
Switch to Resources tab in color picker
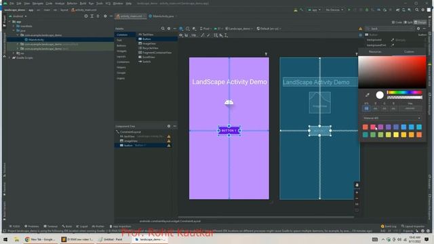click(375, 52)
